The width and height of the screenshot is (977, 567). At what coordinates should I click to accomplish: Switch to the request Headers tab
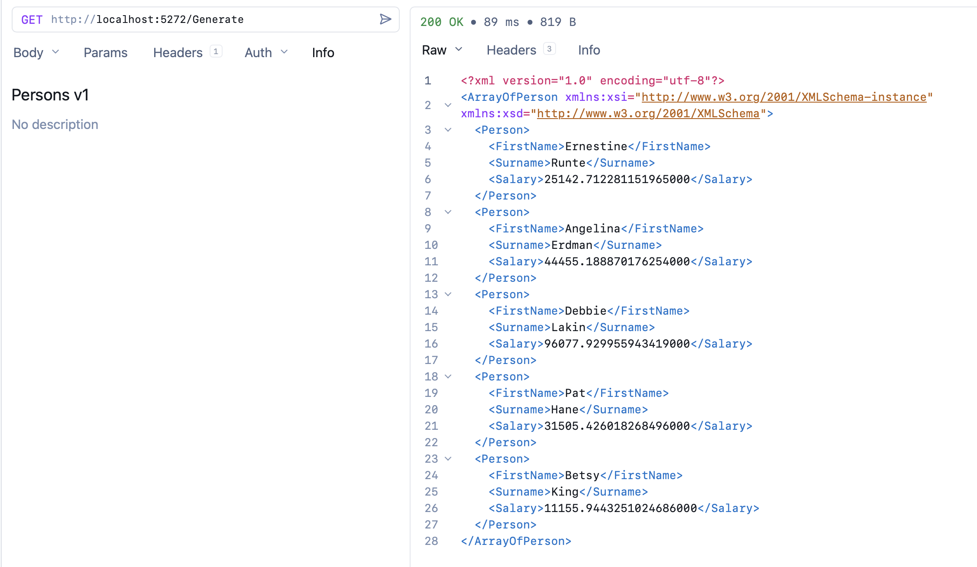[178, 52]
